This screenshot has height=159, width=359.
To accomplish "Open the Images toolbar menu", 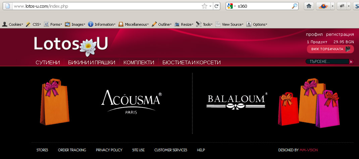I will tap(75, 24).
